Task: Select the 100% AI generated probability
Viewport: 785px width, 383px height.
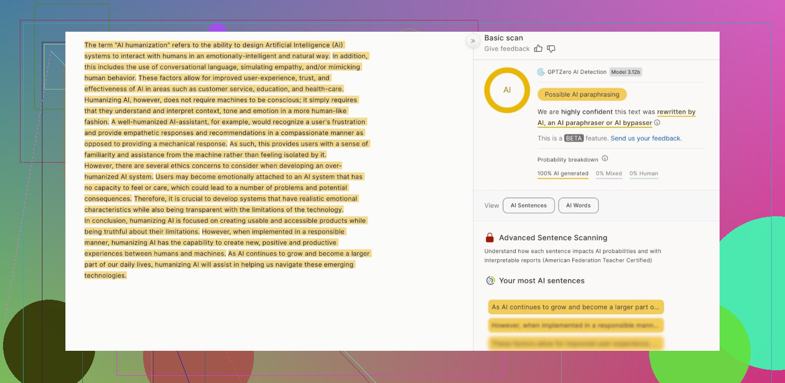Action: 563,173
